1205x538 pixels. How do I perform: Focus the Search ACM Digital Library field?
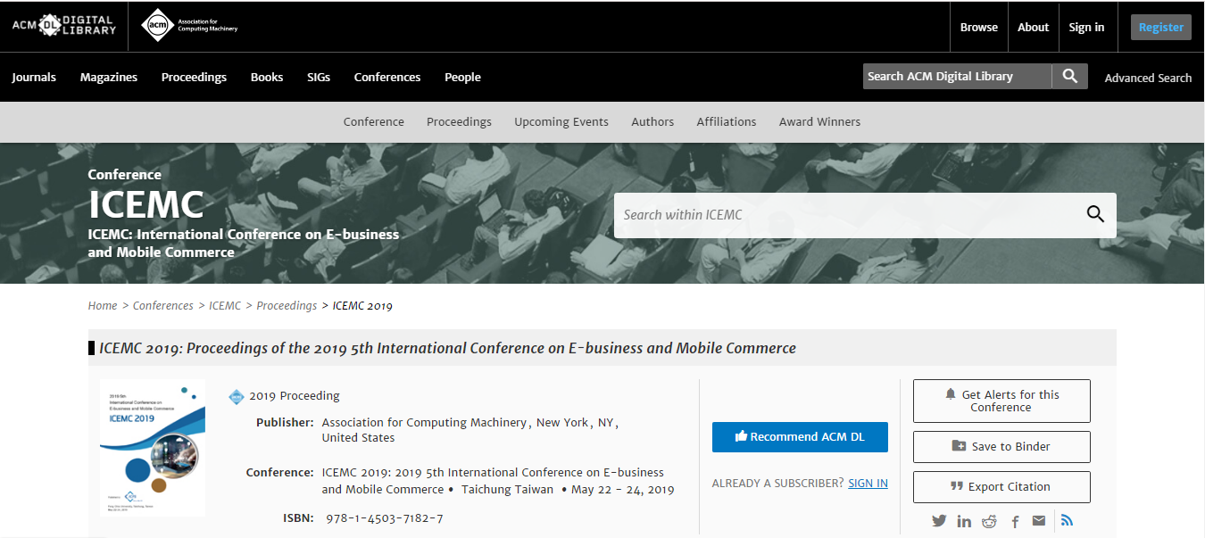click(x=958, y=77)
